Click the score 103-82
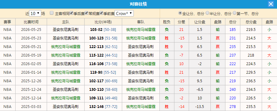 (96, 30)
